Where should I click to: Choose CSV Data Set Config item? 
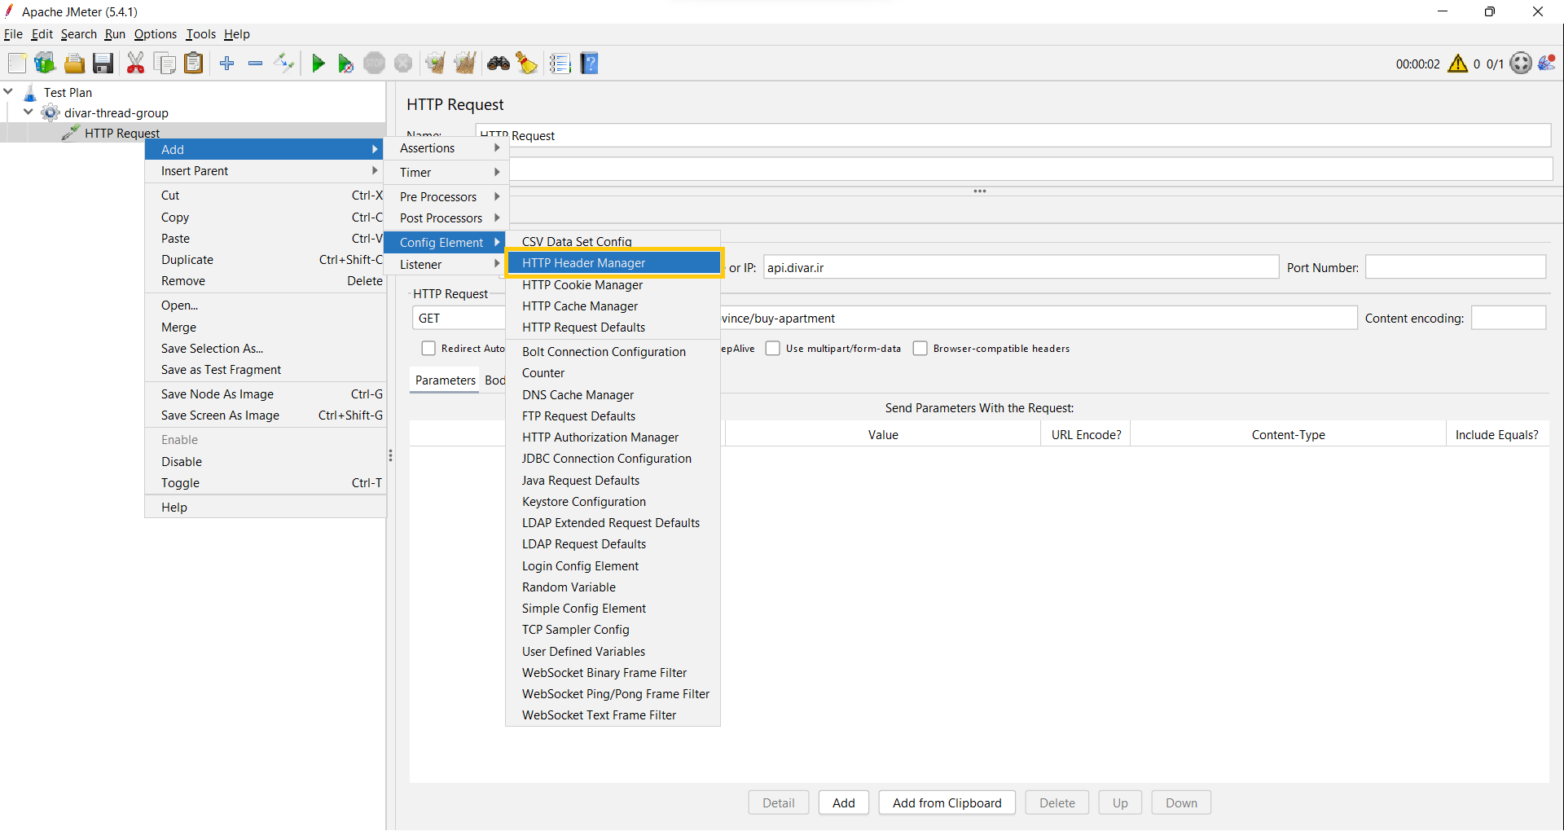(614, 241)
